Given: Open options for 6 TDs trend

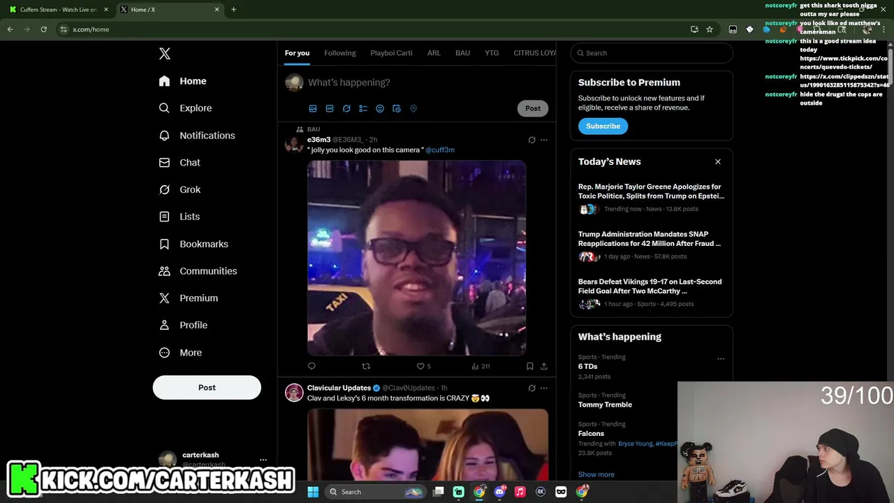Looking at the screenshot, I should [721, 359].
